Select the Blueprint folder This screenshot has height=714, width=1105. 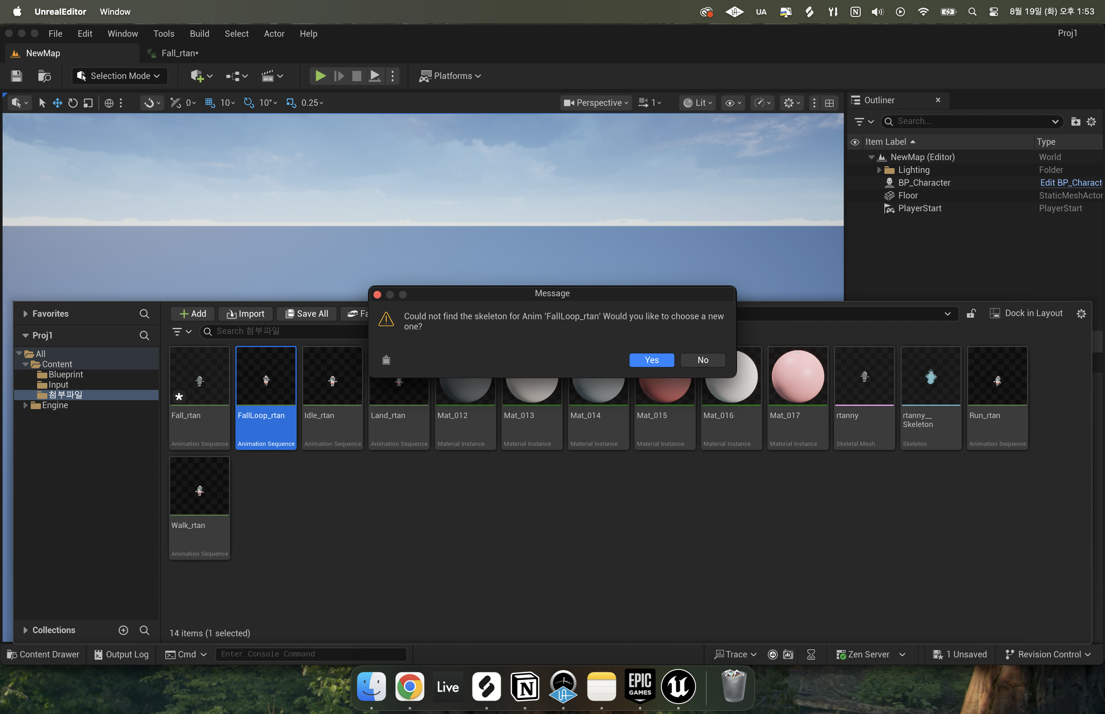65,375
